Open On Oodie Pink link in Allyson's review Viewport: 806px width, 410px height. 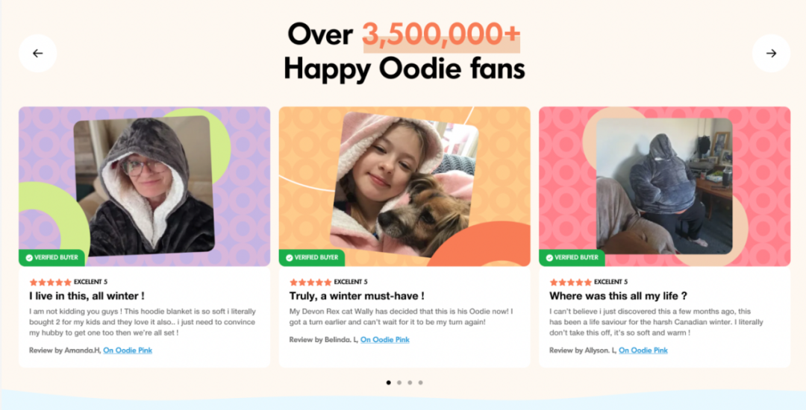pos(643,350)
